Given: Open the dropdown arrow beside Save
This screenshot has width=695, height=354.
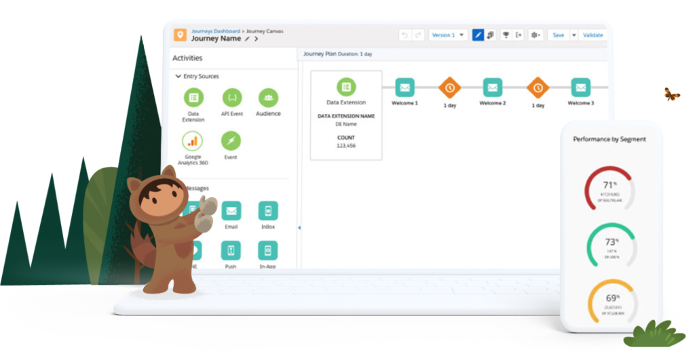Looking at the screenshot, I should (574, 35).
